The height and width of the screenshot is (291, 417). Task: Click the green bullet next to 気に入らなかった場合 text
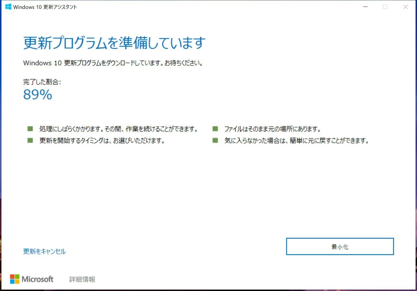tap(215, 140)
